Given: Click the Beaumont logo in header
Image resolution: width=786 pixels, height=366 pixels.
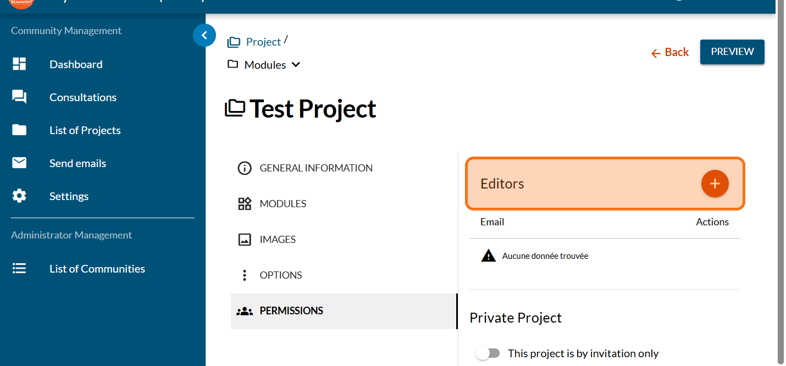Looking at the screenshot, I should (22, 3).
